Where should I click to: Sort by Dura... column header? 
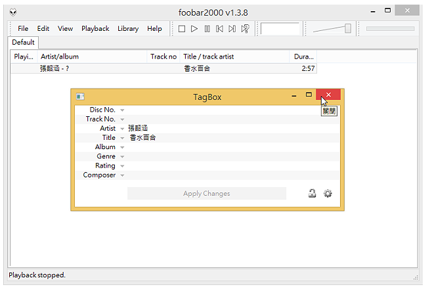[303, 56]
